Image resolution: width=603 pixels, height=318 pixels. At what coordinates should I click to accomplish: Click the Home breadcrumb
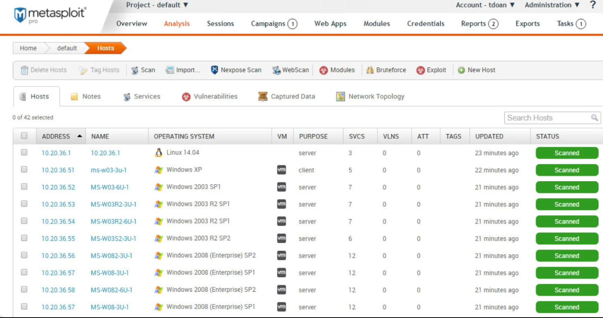coord(28,48)
